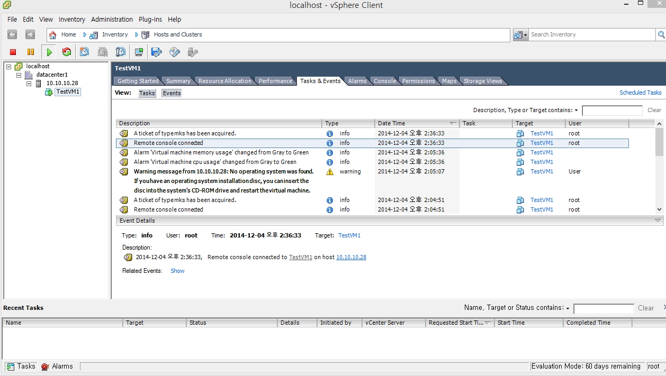The height and width of the screenshot is (376, 666).
Task: Power on TestVM1 with green play icon
Action: click(x=49, y=51)
